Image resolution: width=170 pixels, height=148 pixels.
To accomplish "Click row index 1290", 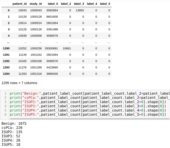I will 6,48.
